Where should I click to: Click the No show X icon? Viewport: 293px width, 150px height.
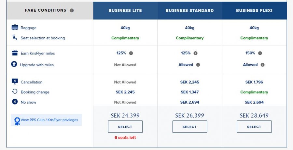[15, 102]
